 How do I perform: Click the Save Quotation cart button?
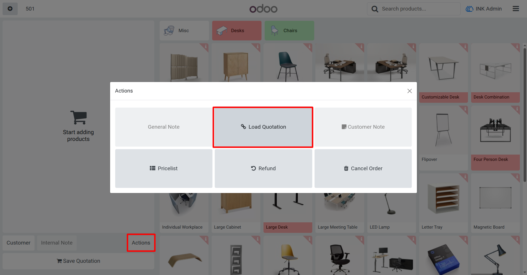tap(78, 261)
